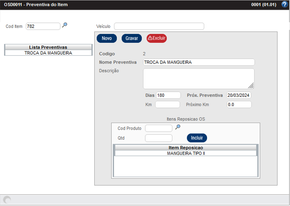Open the help icon in the title bar
290x206 pixels.
click(x=284, y=4)
